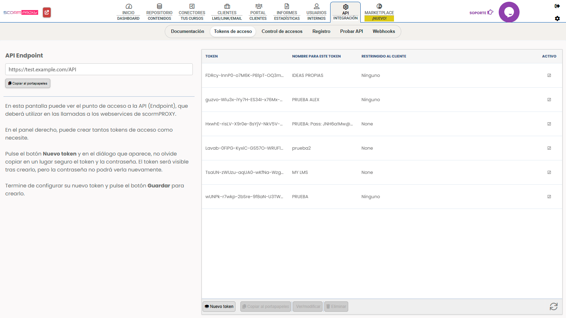Toggle Activo checkbox for prueba2
The width and height of the screenshot is (566, 318).
pyautogui.click(x=549, y=148)
